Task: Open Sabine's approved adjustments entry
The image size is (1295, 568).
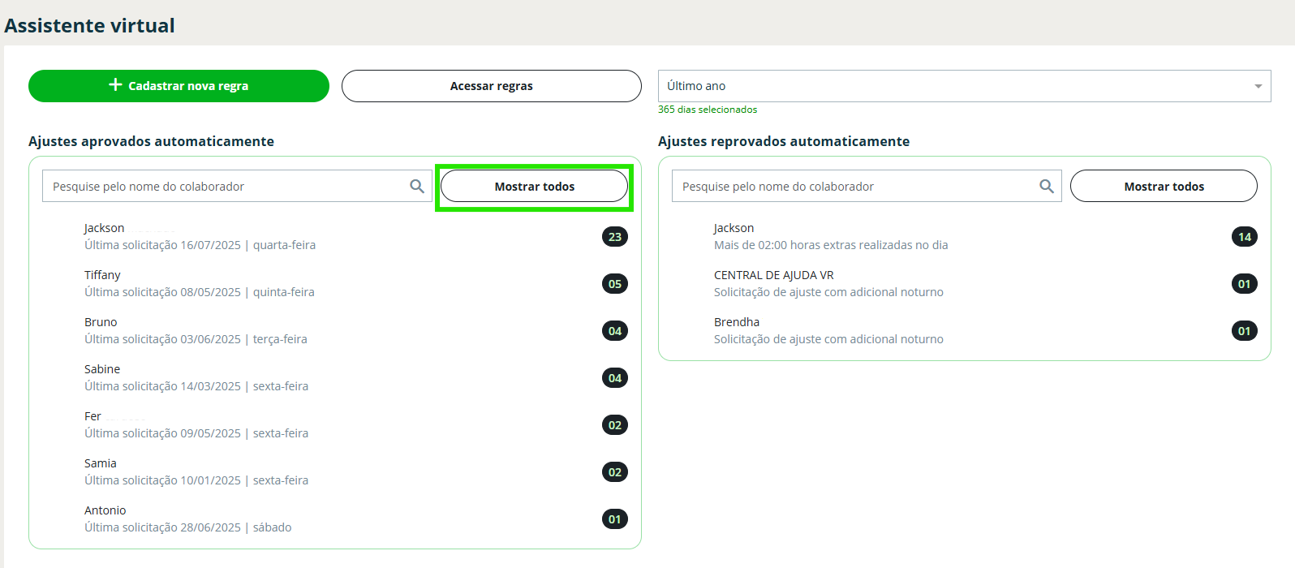Action: coord(196,378)
